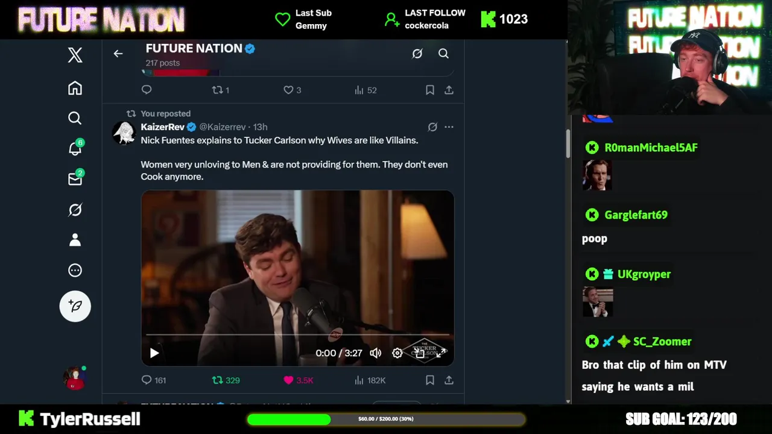Click chat user Garglefart69
The width and height of the screenshot is (772, 434).
pos(636,215)
